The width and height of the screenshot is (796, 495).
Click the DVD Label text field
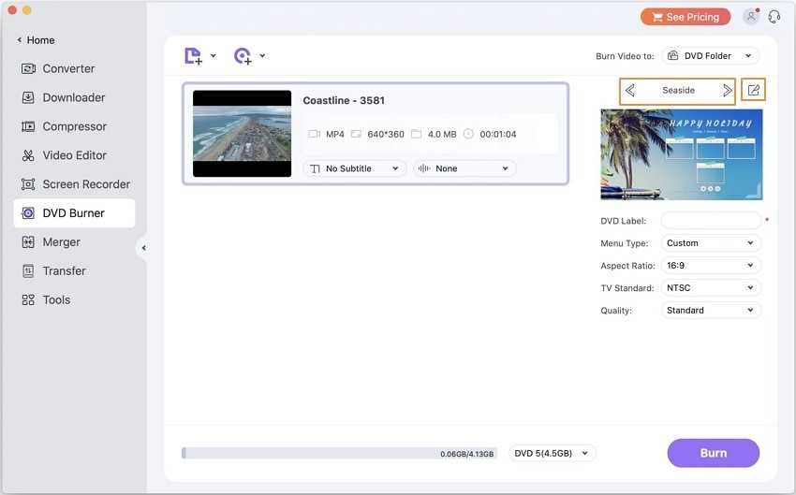coord(711,221)
